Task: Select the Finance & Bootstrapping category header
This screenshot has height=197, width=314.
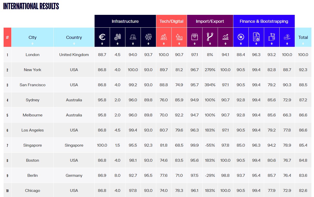Action: coord(264,21)
